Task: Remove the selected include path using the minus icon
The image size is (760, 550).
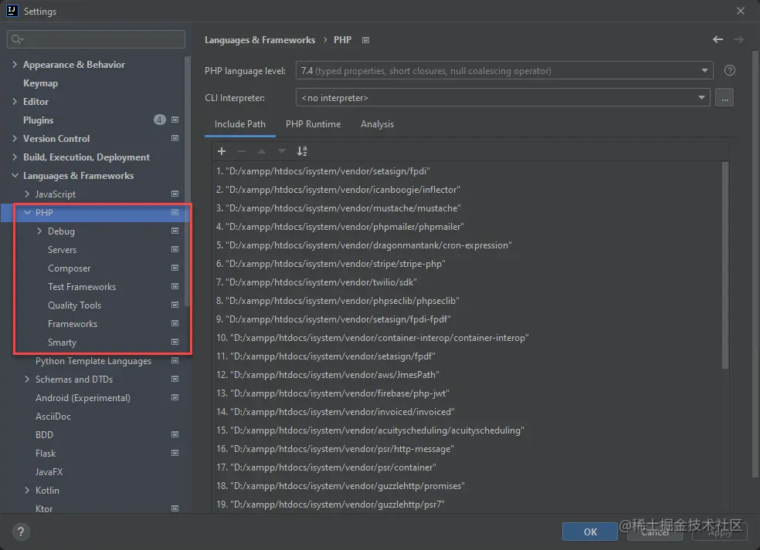Action: 242,151
